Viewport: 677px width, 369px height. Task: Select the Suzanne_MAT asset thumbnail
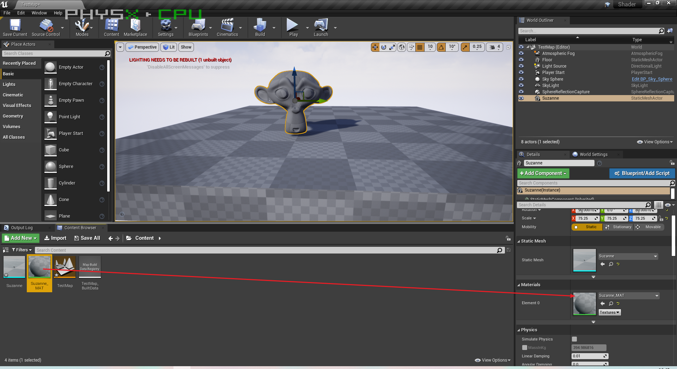[39, 267]
